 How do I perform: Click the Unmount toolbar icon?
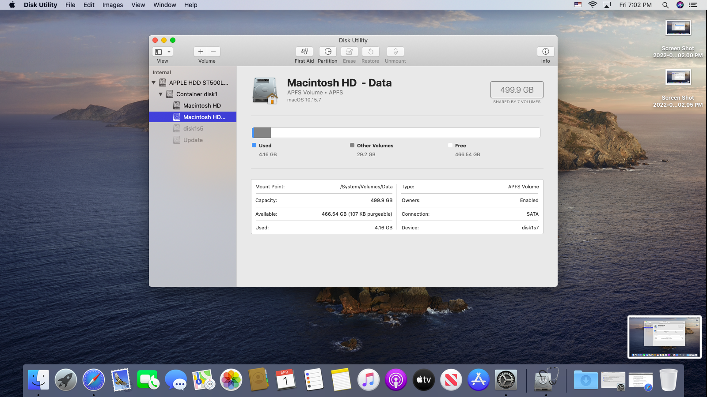coord(395,52)
